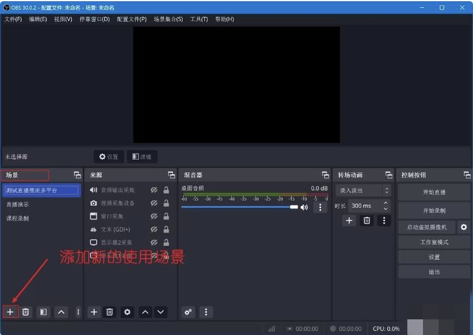The width and height of the screenshot is (473, 335).
Task: Open the 淡入淡出 transition dropdown
Action: tap(363, 190)
